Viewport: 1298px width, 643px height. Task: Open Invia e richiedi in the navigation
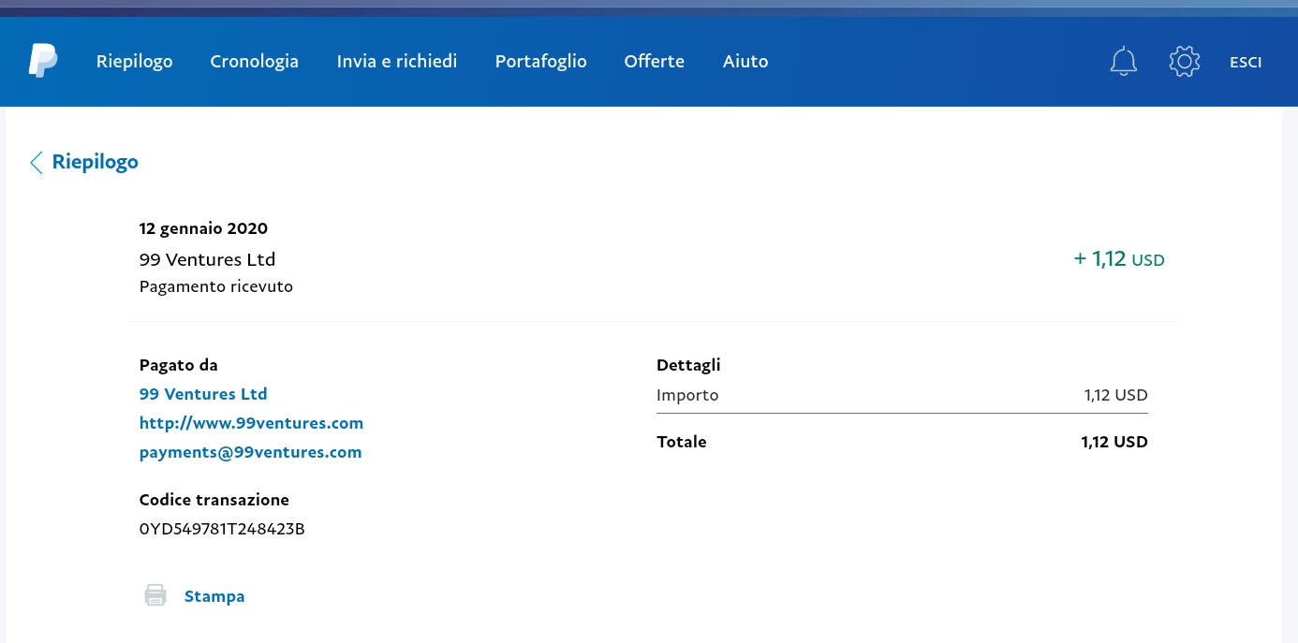[397, 61]
